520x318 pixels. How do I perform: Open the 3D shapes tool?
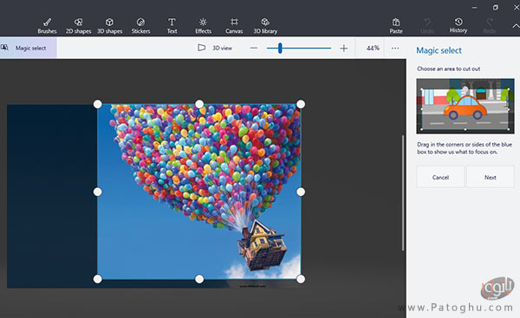tap(109, 26)
